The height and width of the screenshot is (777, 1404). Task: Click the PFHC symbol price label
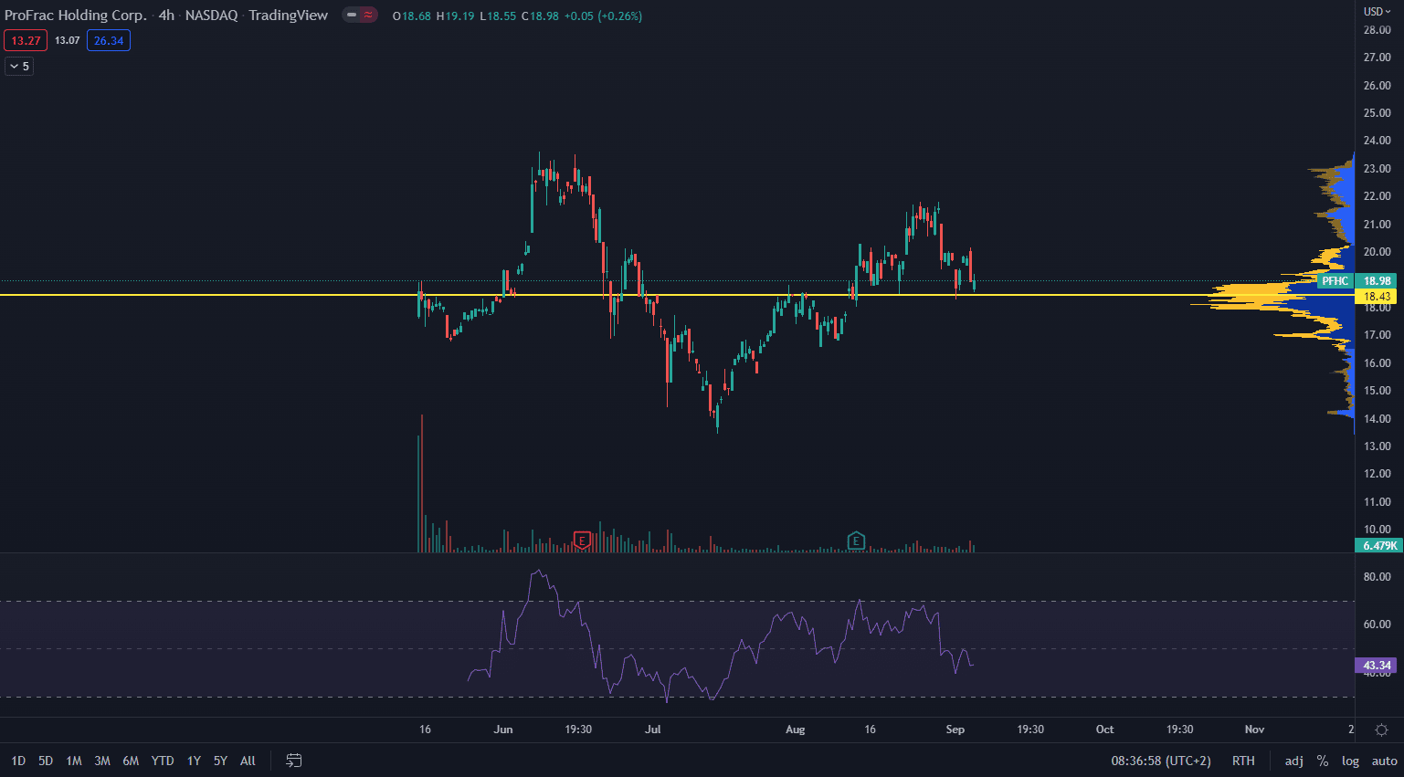pos(1335,281)
